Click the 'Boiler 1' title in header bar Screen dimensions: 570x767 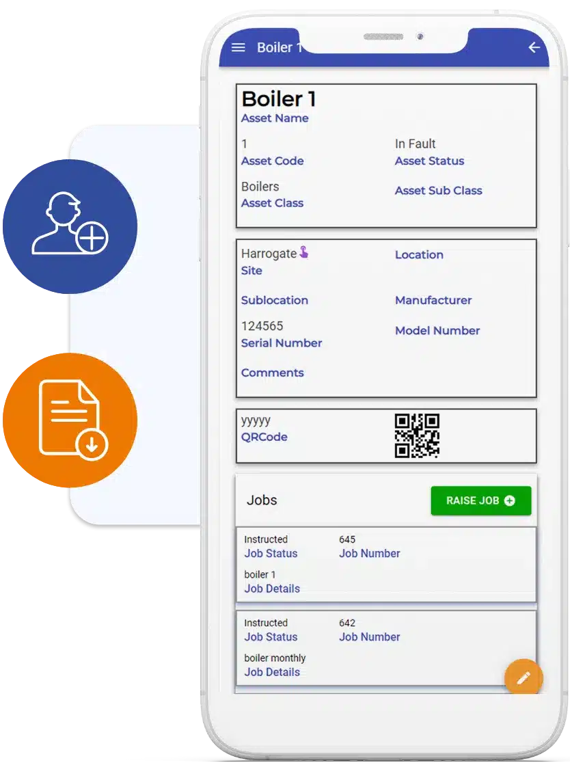[x=279, y=47]
